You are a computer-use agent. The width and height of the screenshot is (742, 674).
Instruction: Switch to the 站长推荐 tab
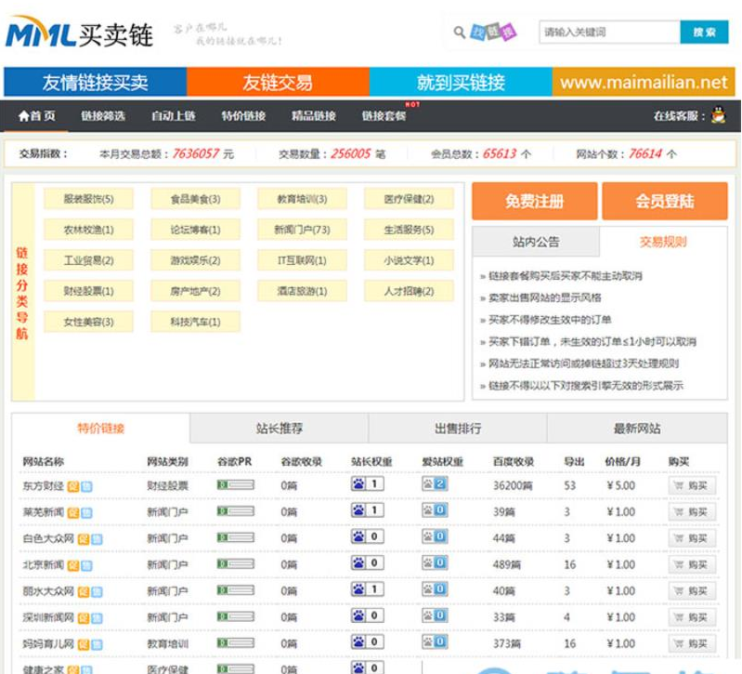[x=279, y=429]
